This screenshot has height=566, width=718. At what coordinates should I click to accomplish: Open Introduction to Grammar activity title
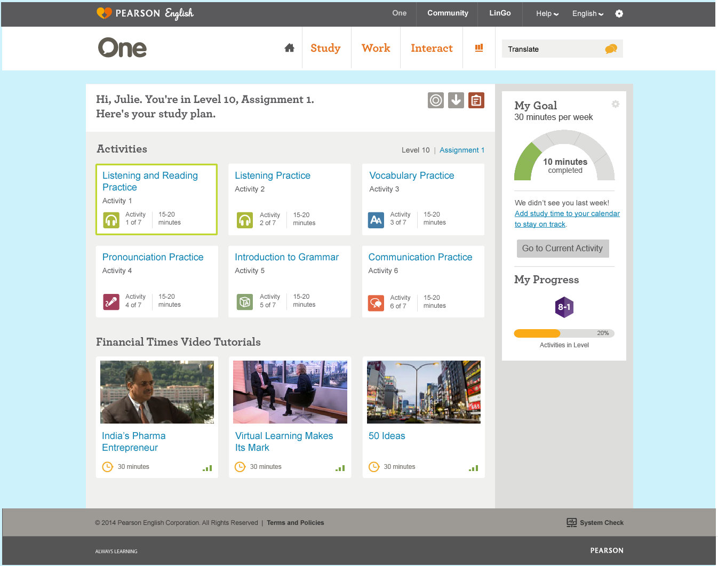(287, 257)
